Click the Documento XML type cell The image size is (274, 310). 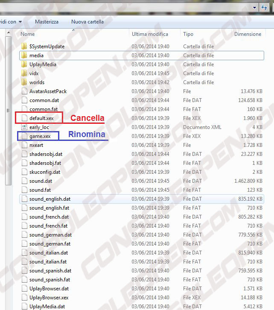coord(202,127)
